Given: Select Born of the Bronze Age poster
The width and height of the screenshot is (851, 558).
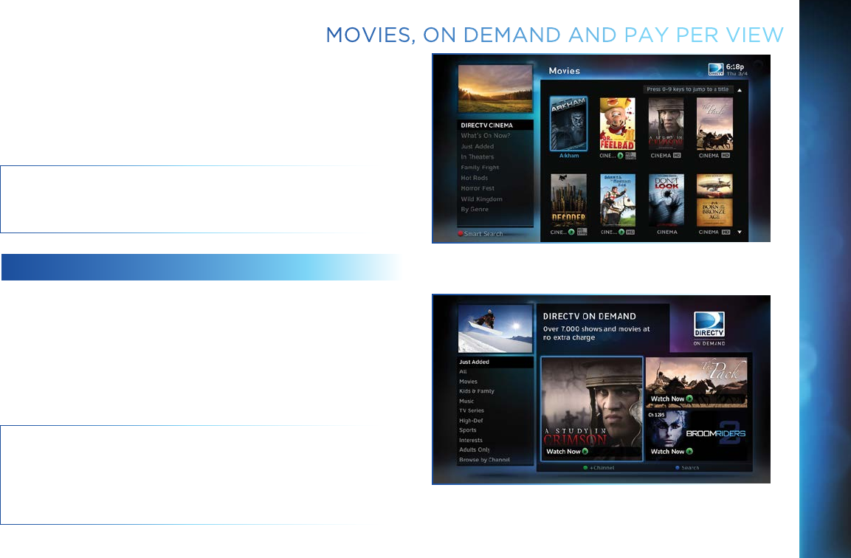Looking at the screenshot, I should point(714,200).
